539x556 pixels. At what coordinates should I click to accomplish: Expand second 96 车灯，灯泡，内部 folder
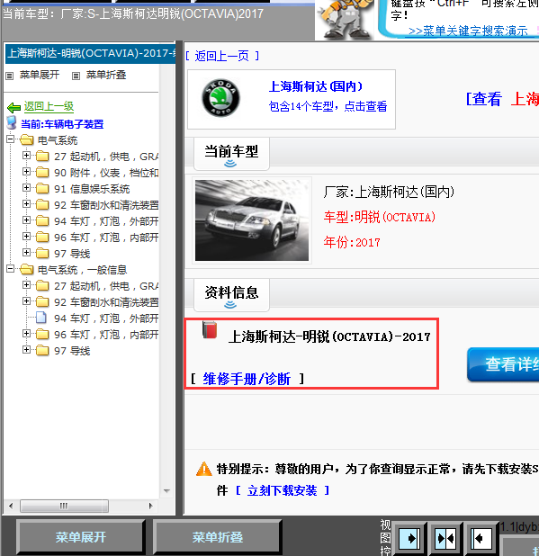pos(26,333)
